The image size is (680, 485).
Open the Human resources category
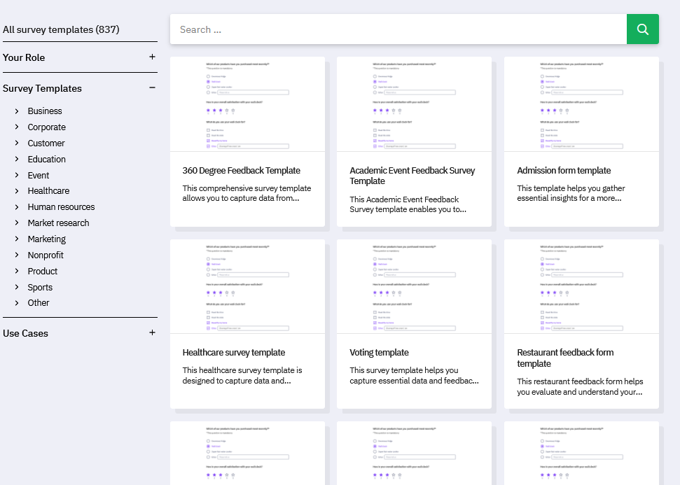click(61, 207)
